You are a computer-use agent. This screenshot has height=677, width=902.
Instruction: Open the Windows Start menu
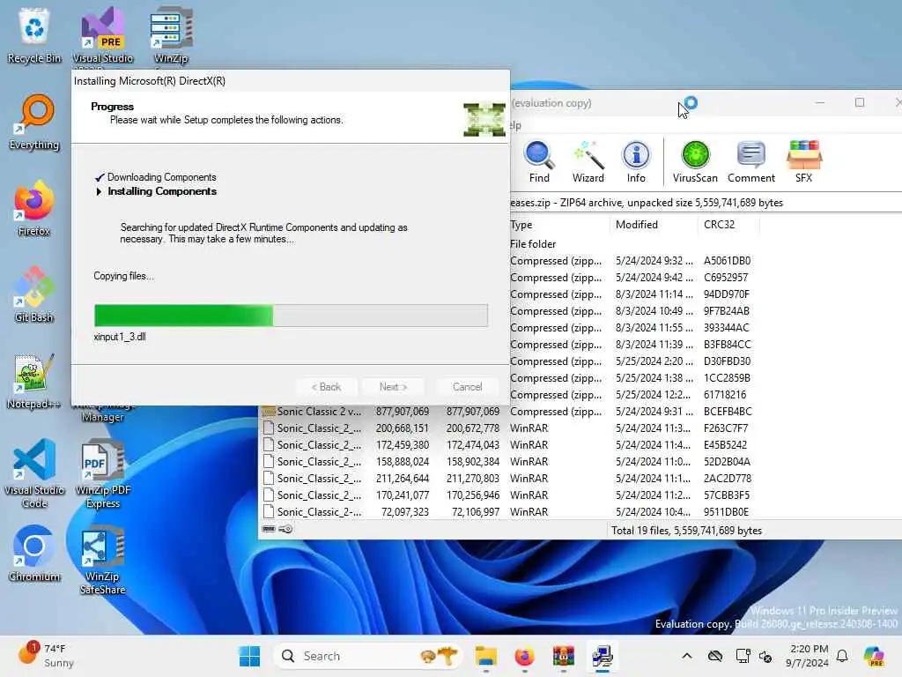coord(249,656)
